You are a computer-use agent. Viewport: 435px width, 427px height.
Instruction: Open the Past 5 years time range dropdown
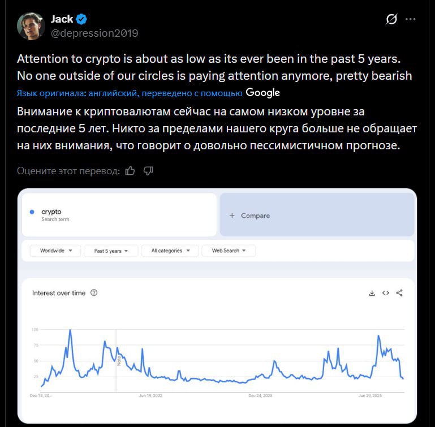point(111,251)
